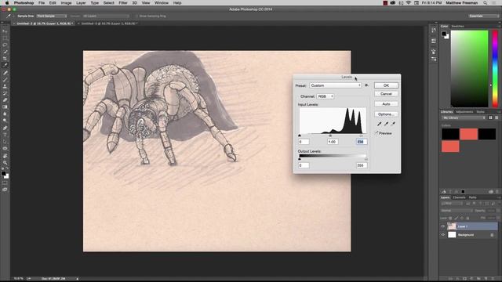Switch to the Channels tab
This screenshot has width=502, height=282.
click(459, 197)
